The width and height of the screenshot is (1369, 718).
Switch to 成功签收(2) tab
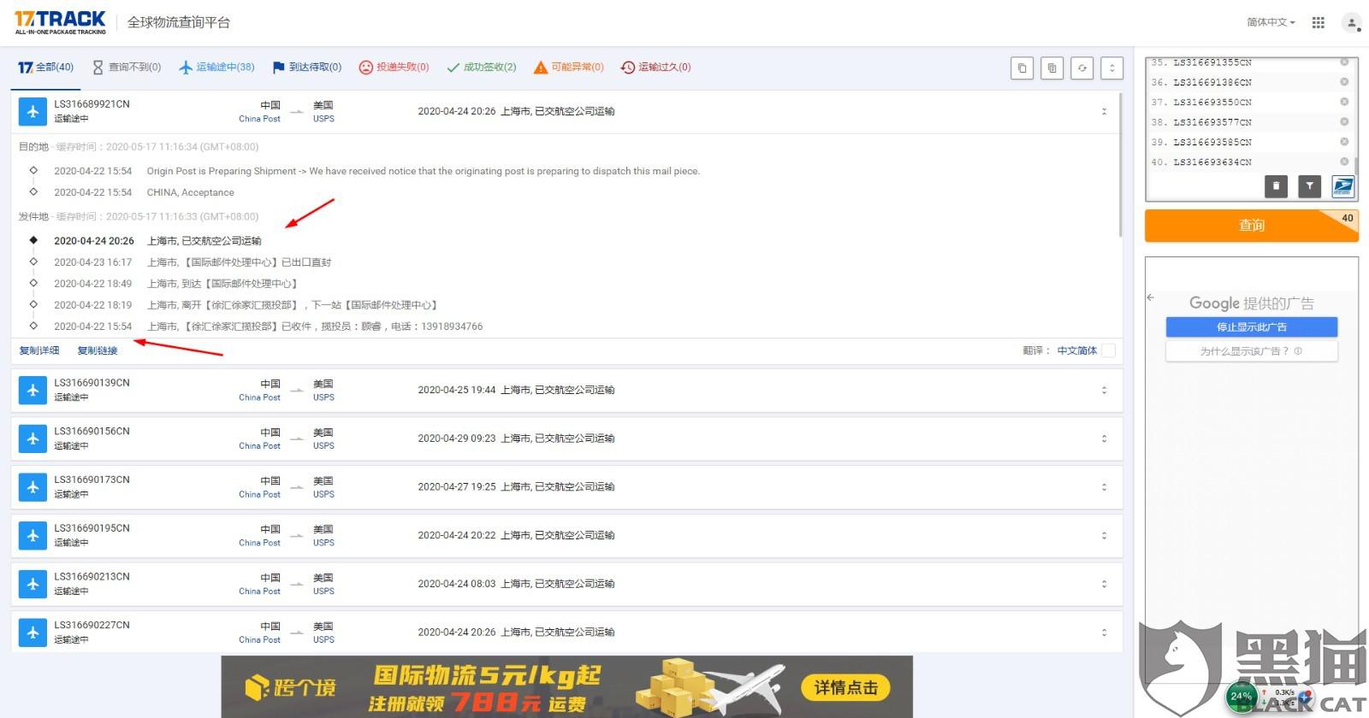tap(482, 68)
